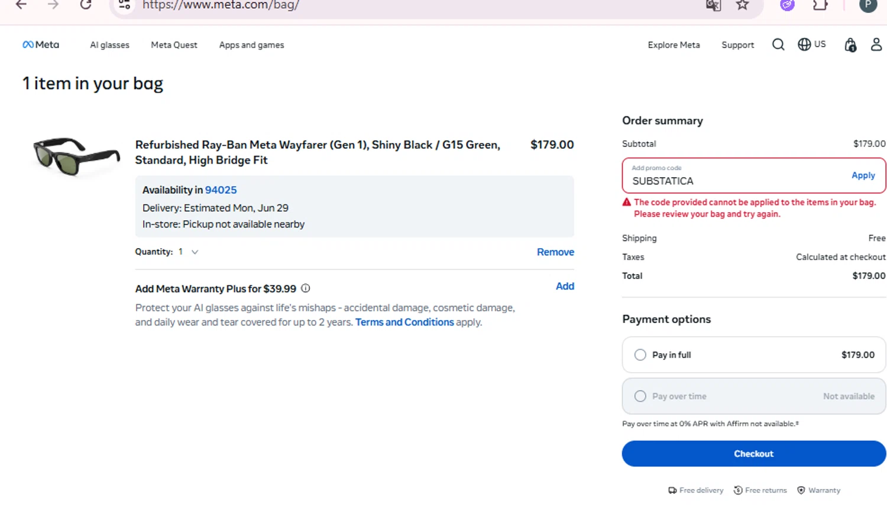Image resolution: width=887 pixels, height=505 pixels.
Task: Click the Meta logo
Action: (41, 45)
